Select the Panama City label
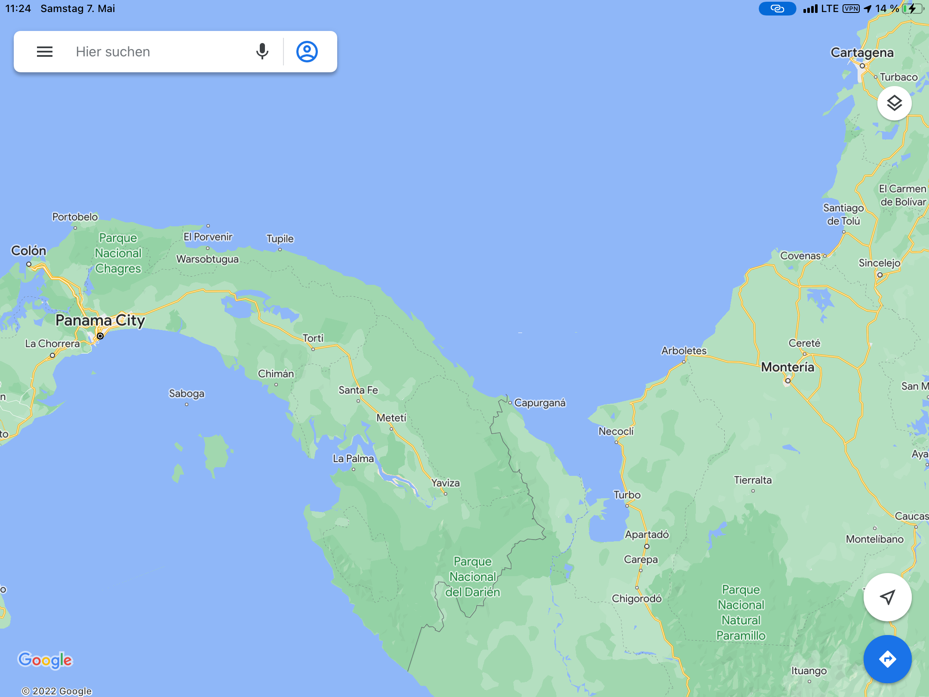This screenshot has width=929, height=697. click(100, 321)
